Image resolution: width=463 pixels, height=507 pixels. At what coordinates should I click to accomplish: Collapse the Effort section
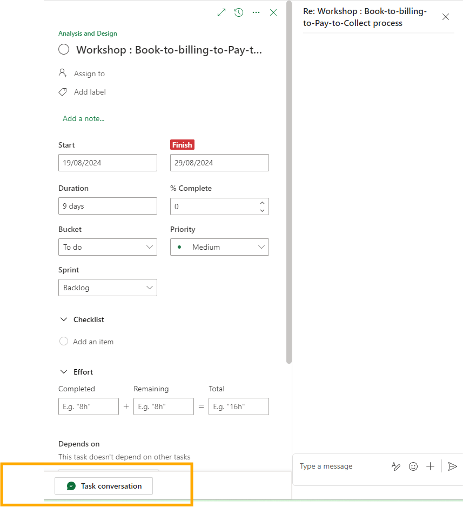point(64,372)
